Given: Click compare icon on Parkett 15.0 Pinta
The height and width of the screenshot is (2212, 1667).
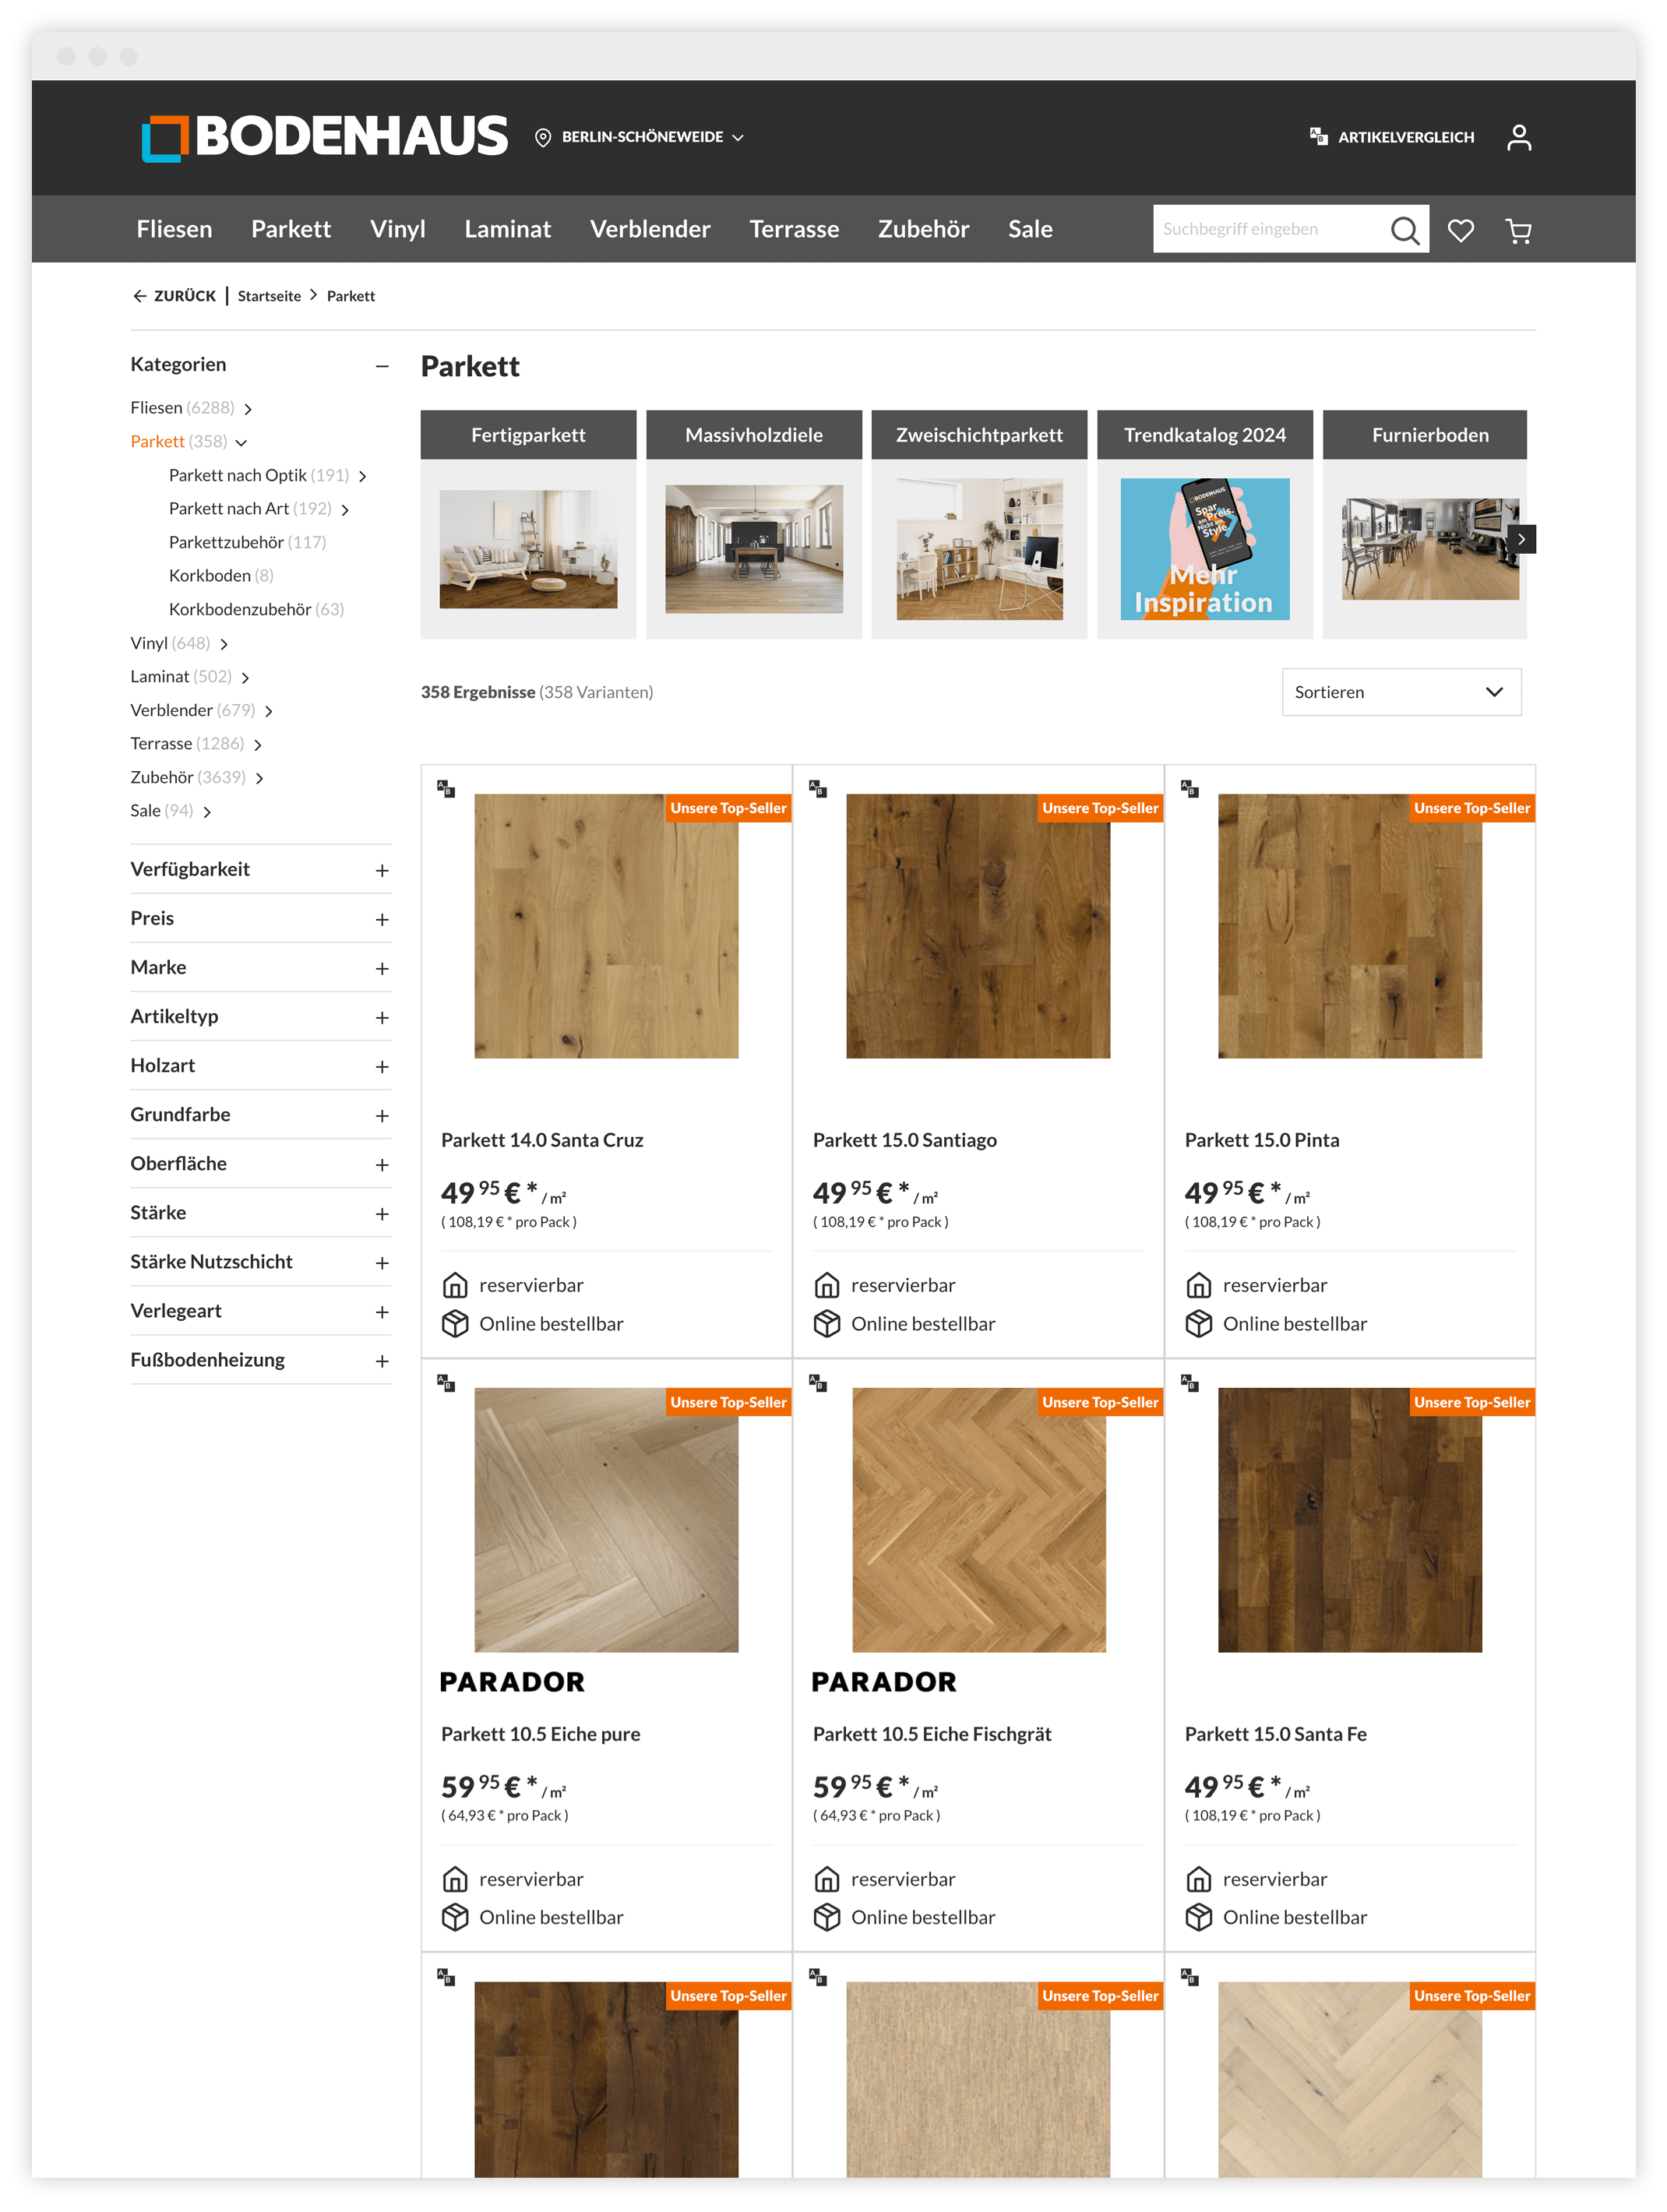Looking at the screenshot, I should (x=1189, y=789).
